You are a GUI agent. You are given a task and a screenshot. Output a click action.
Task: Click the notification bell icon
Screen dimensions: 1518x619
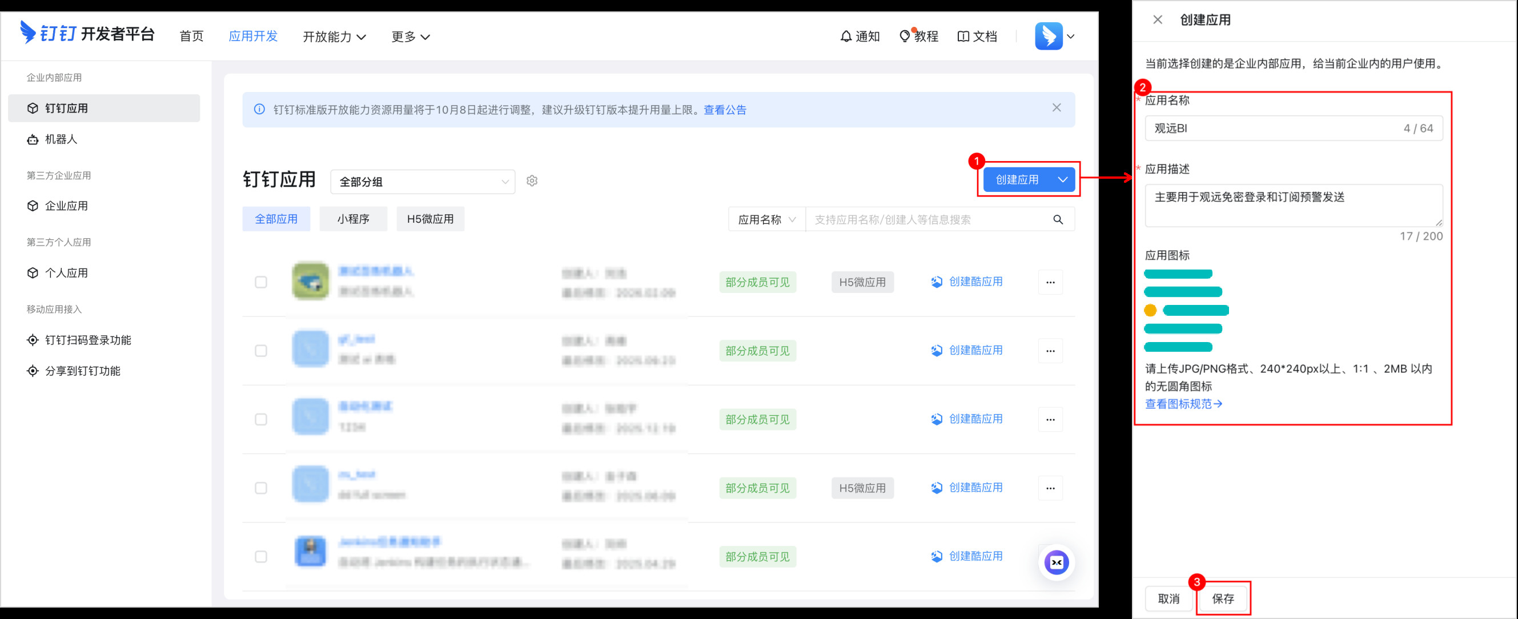click(x=846, y=37)
